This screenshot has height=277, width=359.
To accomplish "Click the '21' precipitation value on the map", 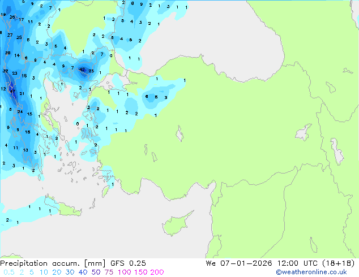I will 22,93.
